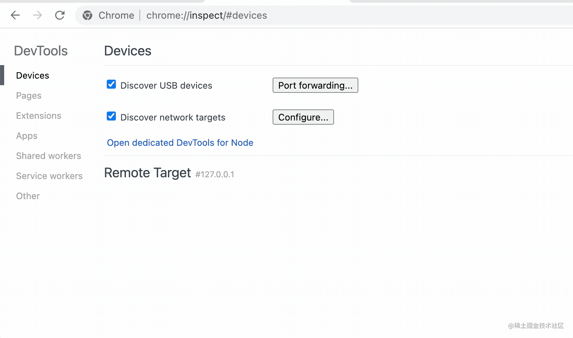
Task: Open the Port forwarding settings
Action: tap(315, 85)
